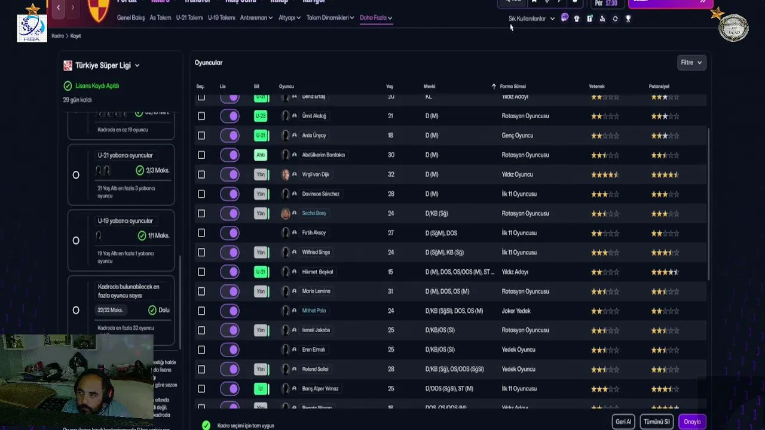This screenshot has height=430, width=765.
Task: Go back with the left navigation arrow
Action: click(x=59, y=7)
